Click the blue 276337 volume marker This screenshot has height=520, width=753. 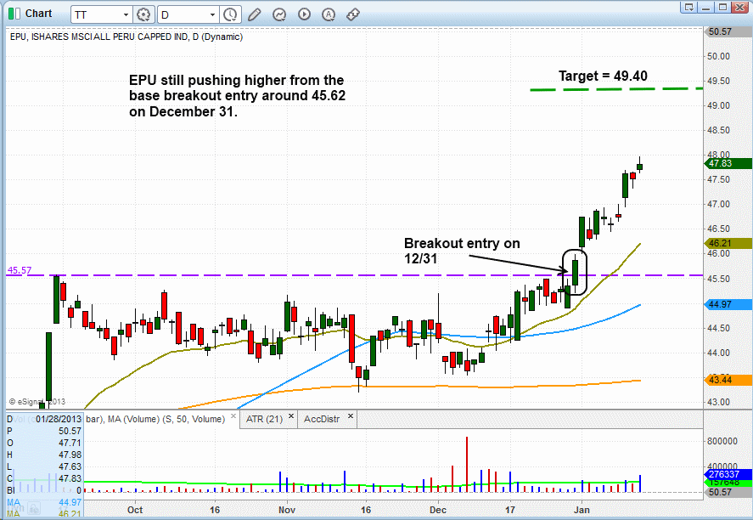pyautogui.click(x=728, y=474)
